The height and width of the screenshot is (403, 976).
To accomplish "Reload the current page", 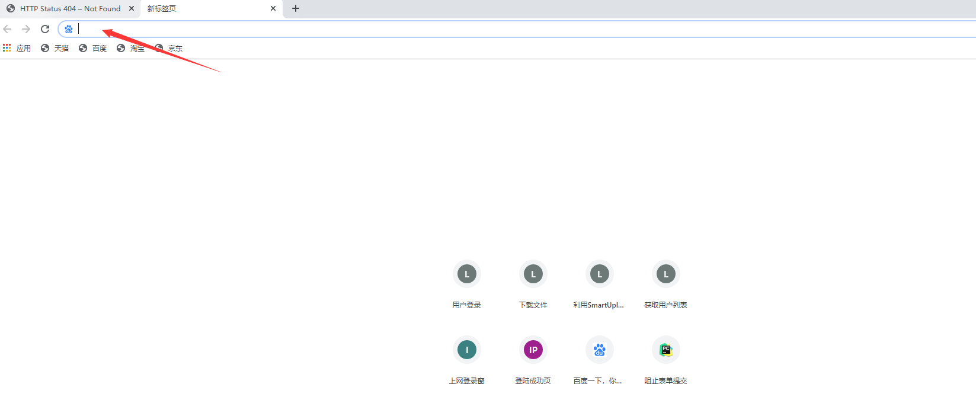I will click(45, 29).
